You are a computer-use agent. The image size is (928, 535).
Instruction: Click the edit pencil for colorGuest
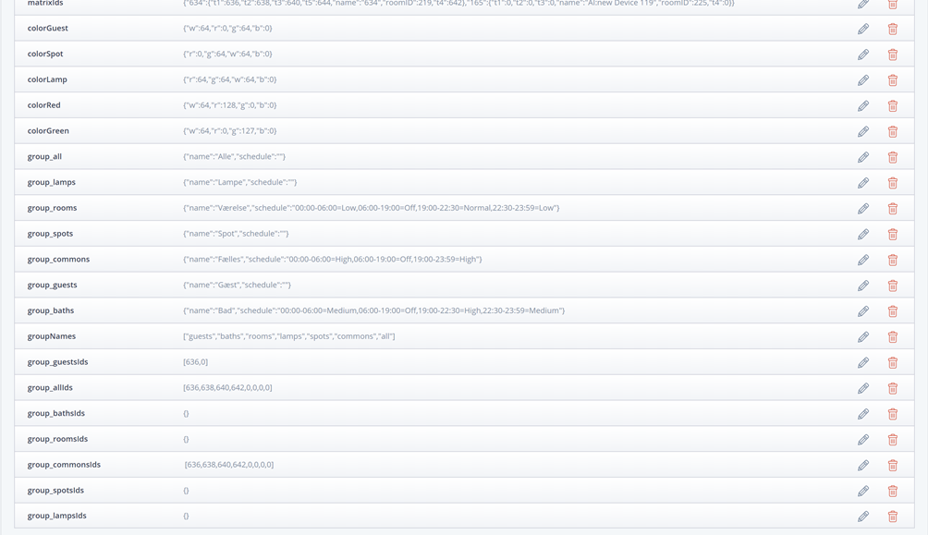[862, 29]
